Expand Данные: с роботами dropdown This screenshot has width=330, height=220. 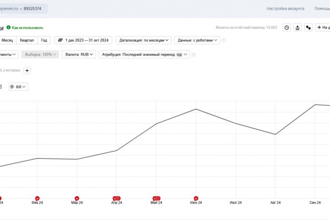pyautogui.click(x=197, y=40)
